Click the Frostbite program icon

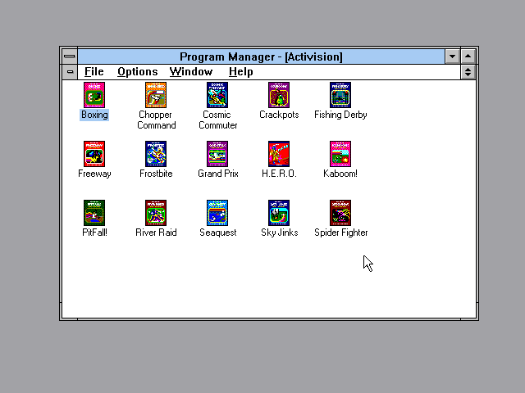[x=156, y=154]
